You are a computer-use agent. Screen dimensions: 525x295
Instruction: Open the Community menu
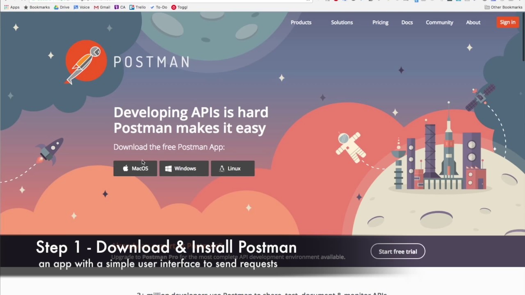pos(439,23)
